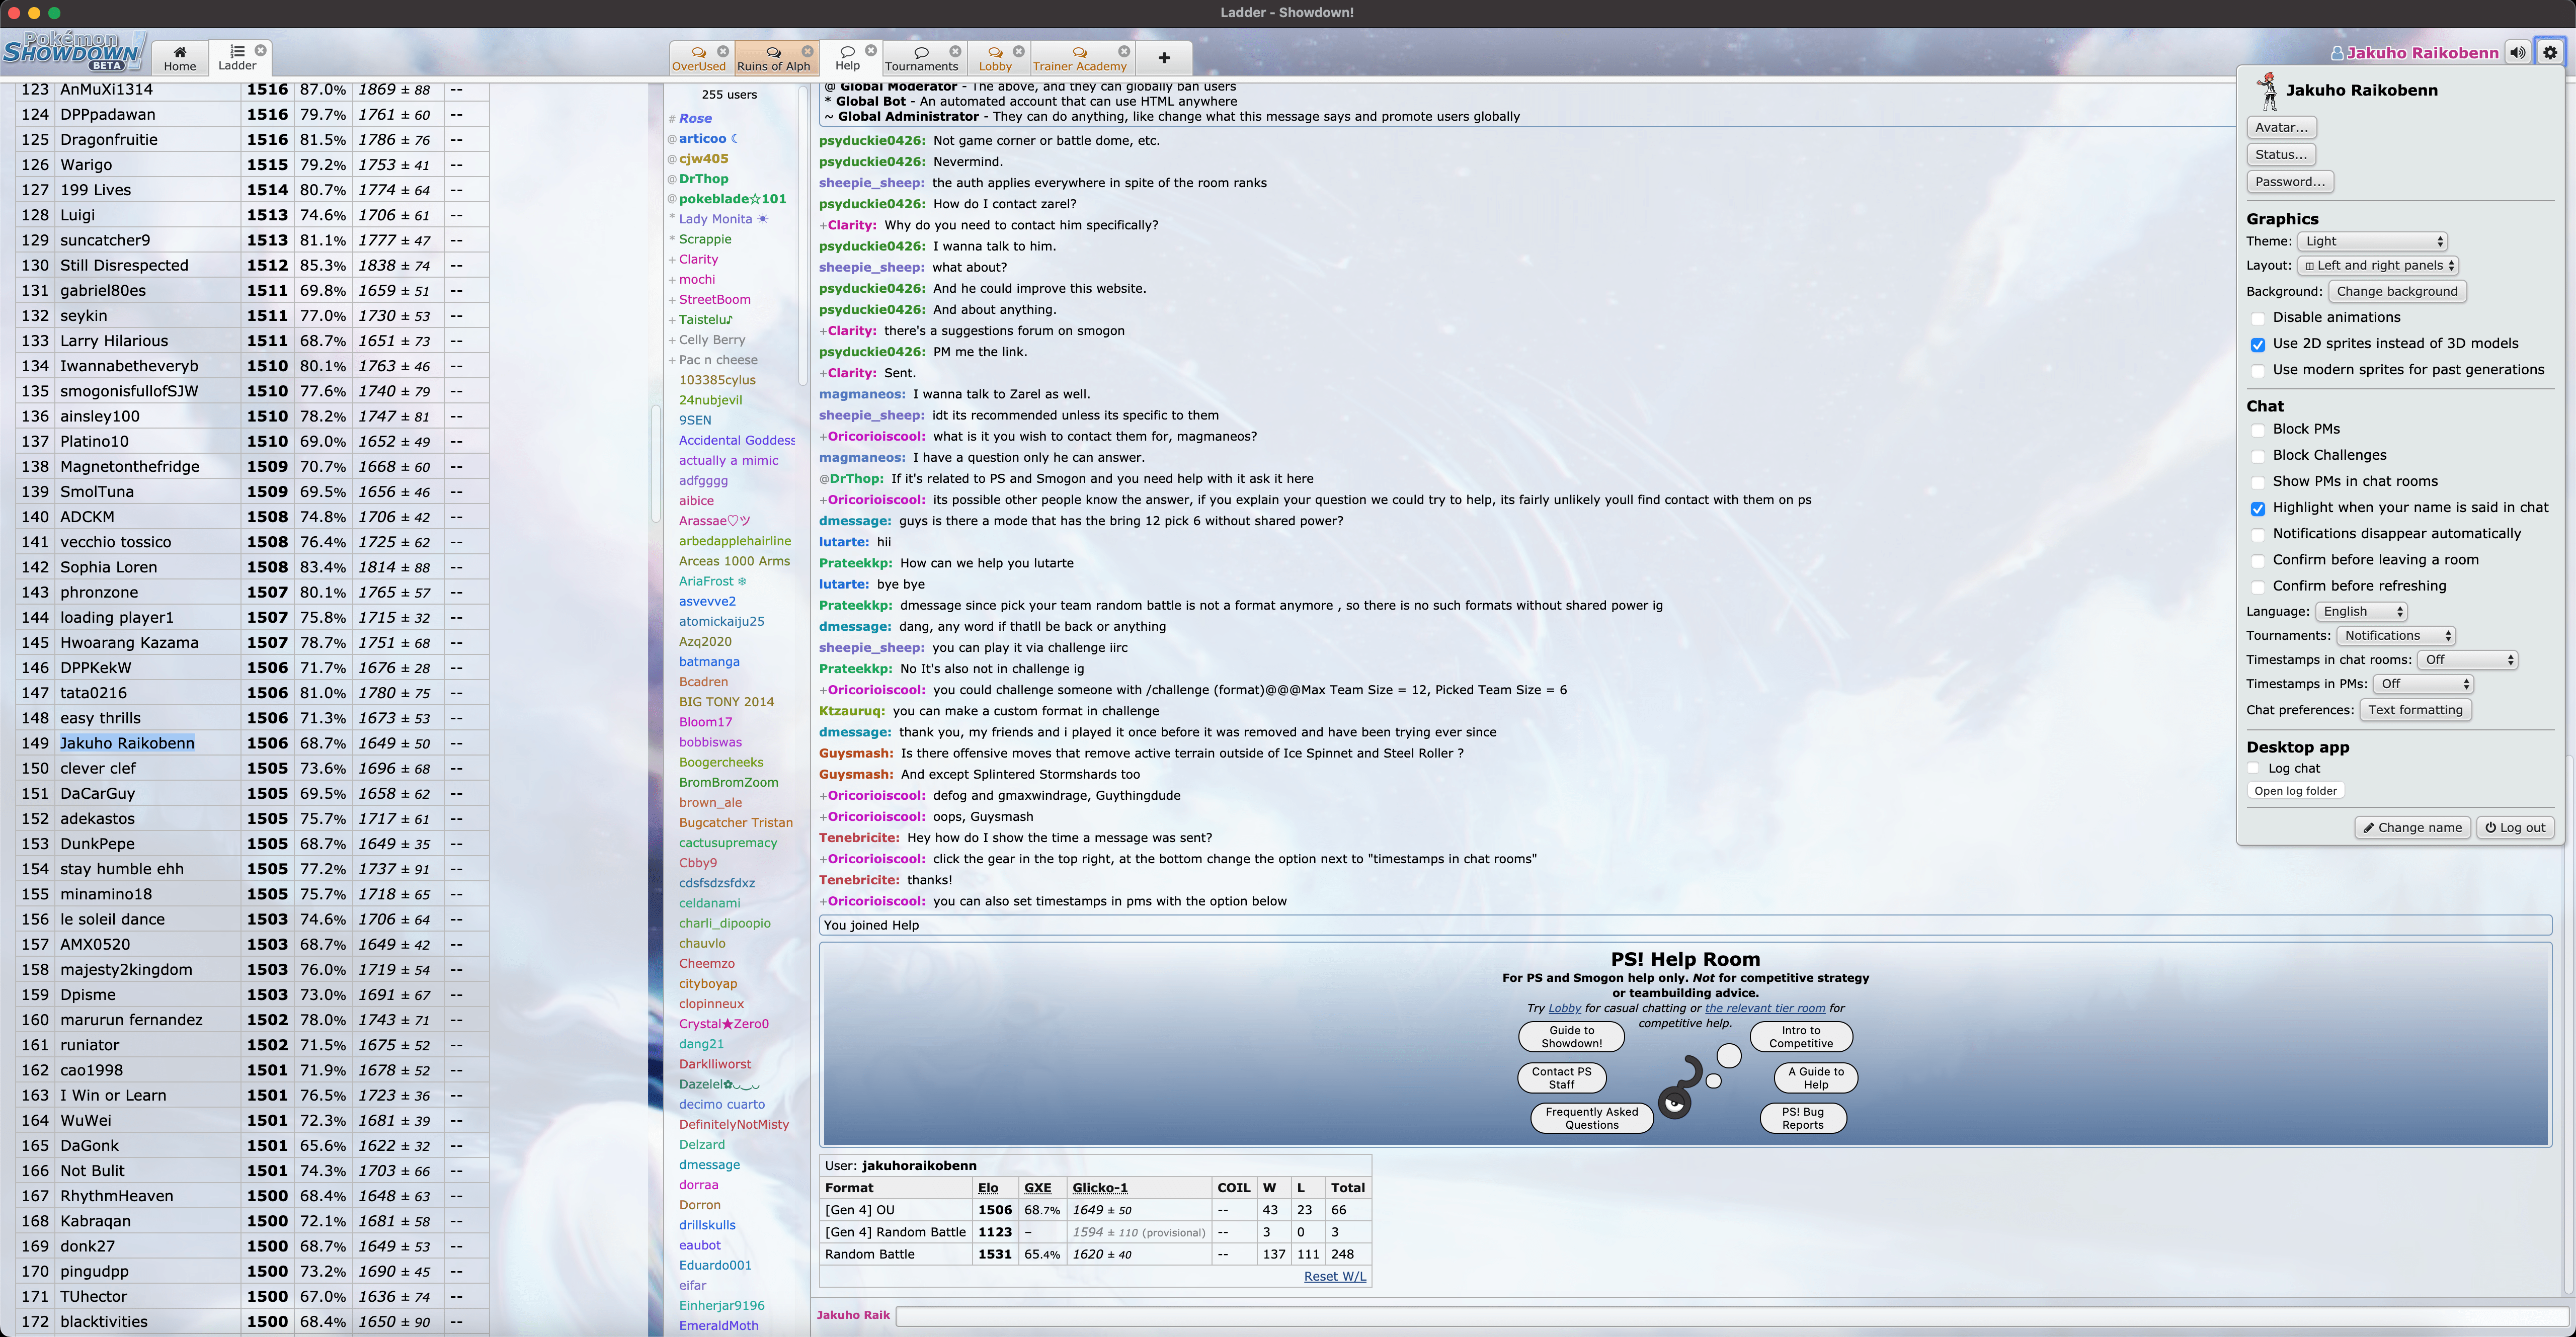Toggle Disable animations checkbox
Image resolution: width=2576 pixels, height=1337 pixels.
pyautogui.click(x=2257, y=318)
